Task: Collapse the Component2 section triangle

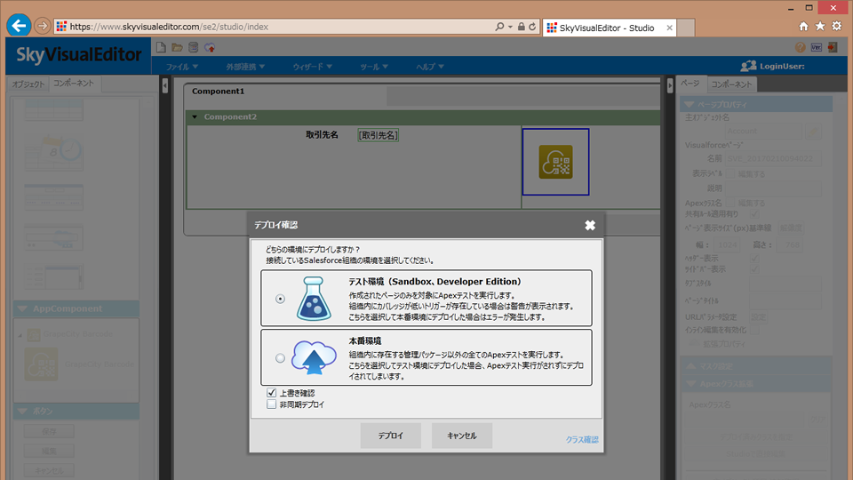Action: pyautogui.click(x=195, y=117)
